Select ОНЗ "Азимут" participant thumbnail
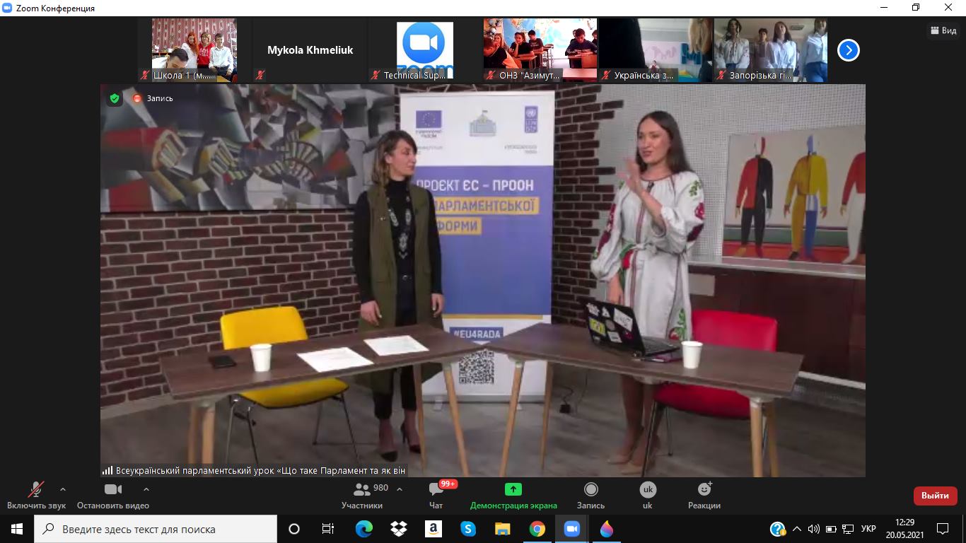 coord(540,50)
